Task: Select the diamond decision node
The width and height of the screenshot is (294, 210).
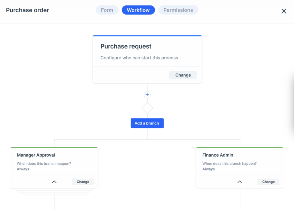Action: point(147,108)
